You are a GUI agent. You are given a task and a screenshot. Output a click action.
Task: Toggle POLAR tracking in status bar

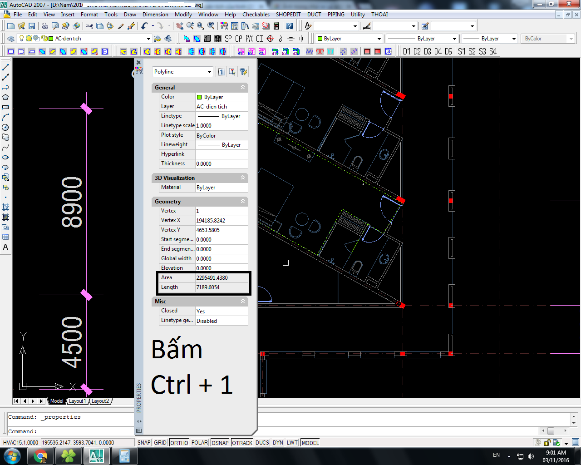pos(200,443)
